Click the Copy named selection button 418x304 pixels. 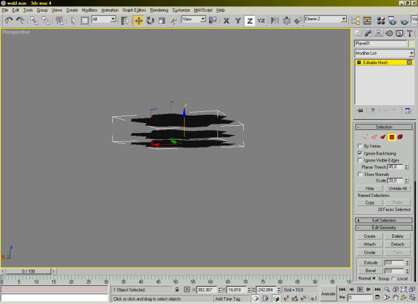pyautogui.click(x=370, y=202)
